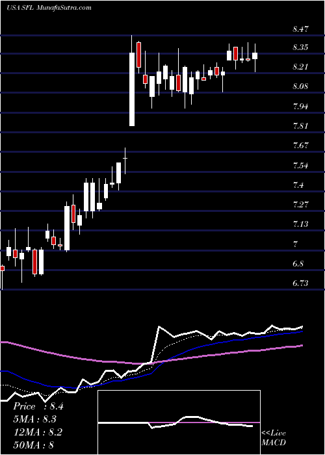
Task: Click the 6.73 price axis label
Action: 301,283
